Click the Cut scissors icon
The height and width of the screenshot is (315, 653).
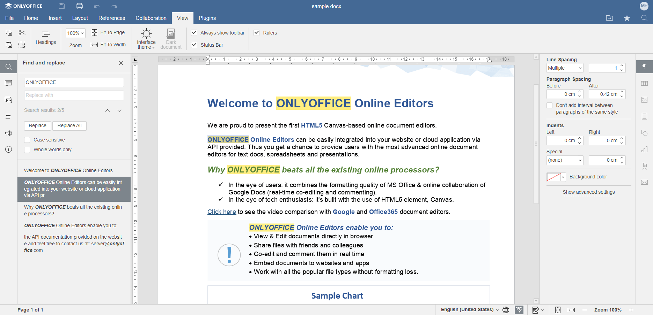pyautogui.click(x=22, y=33)
